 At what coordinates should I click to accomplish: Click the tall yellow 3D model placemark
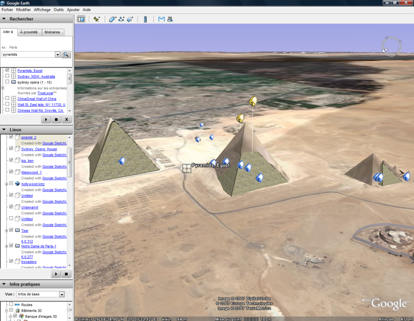tap(253, 101)
